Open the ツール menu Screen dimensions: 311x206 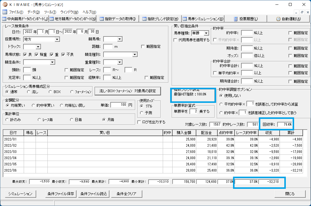coord(50,12)
